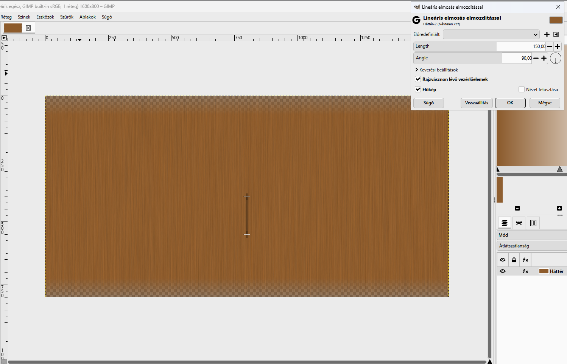Increase Length value with plus button
This screenshot has height=364, width=567.
click(558, 46)
